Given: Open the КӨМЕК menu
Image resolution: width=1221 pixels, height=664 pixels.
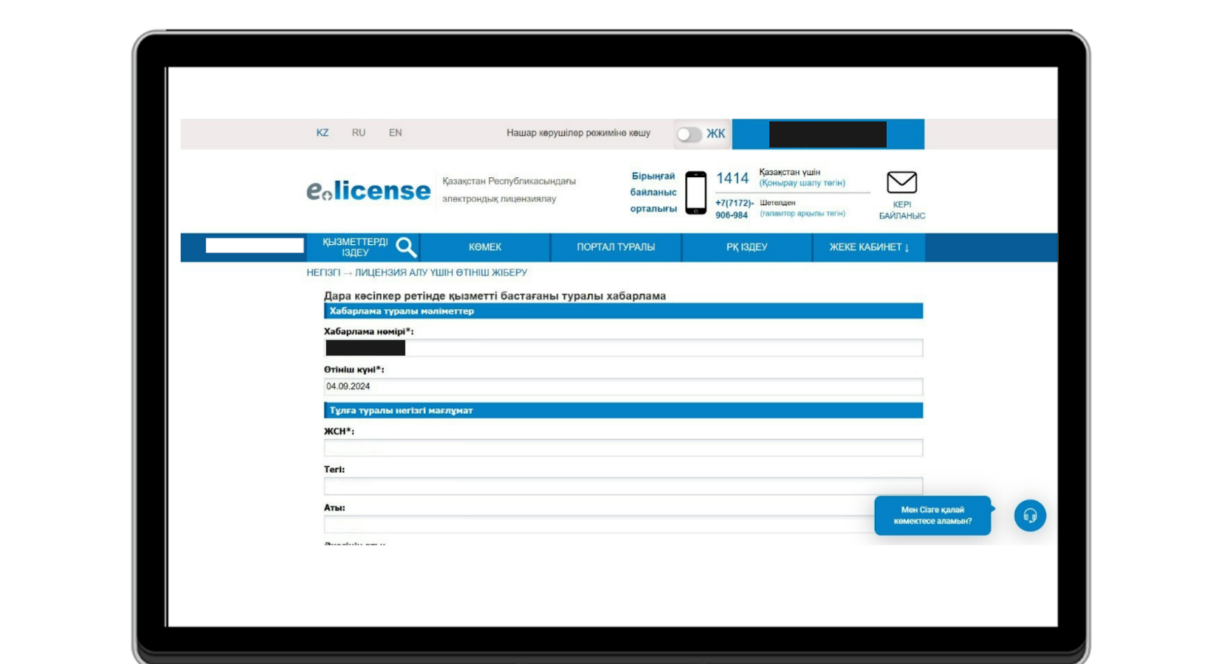Looking at the screenshot, I should [485, 247].
